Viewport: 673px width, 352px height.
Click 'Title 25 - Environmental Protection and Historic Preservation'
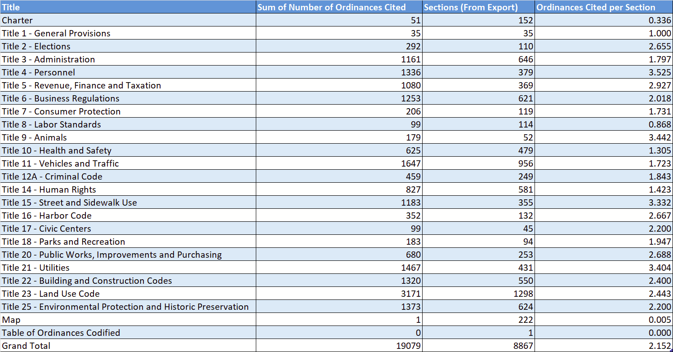tap(128, 307)
